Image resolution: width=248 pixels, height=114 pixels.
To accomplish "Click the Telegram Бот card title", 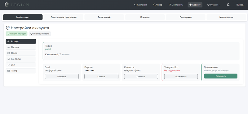I will [x=171, y=67].
